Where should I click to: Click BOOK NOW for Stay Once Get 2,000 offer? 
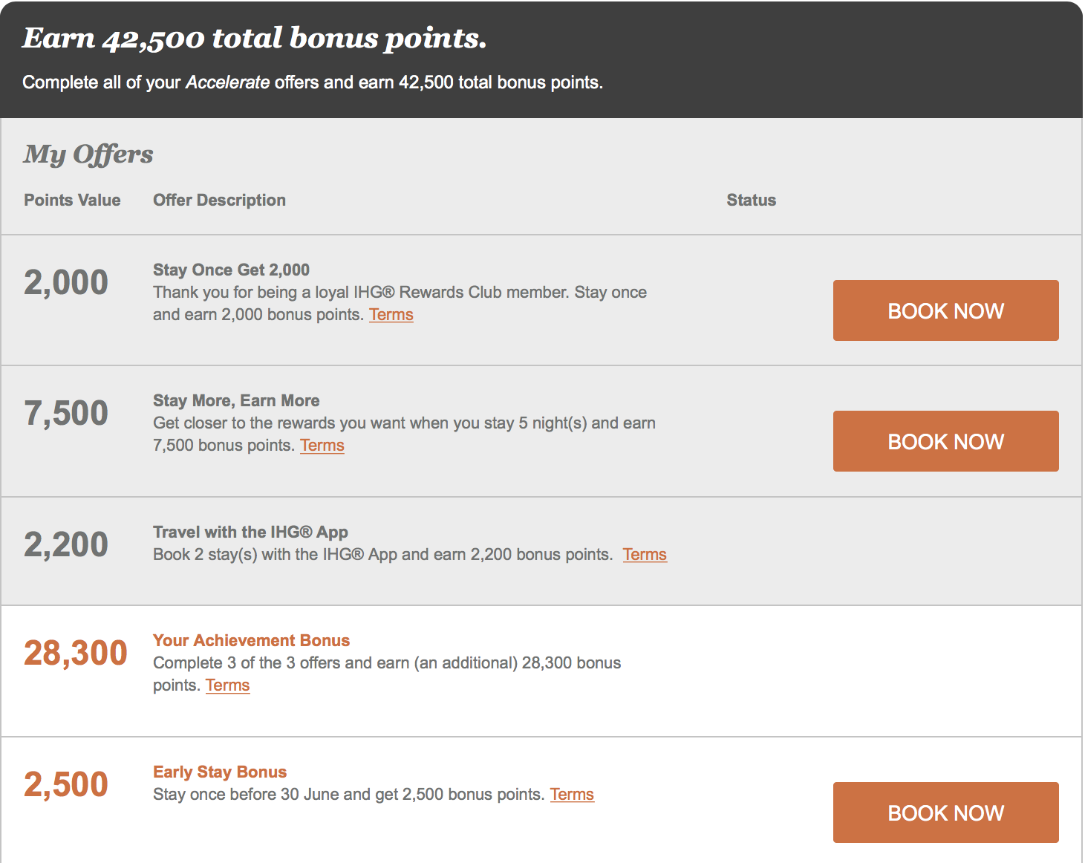[x=945, y=310]
